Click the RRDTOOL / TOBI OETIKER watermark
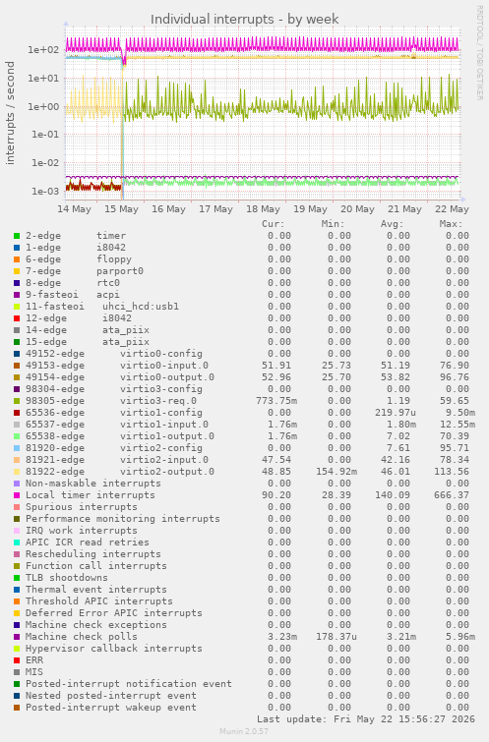 tap(479, 52)
